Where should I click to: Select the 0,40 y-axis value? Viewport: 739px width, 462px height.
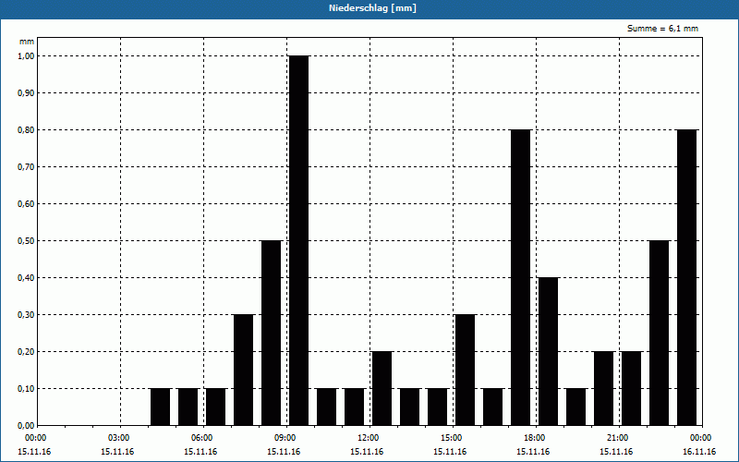tap(26, 278)
